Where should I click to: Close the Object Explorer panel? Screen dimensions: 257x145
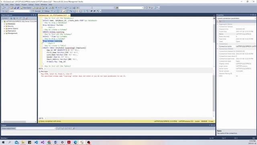pyautogui.click(x=36, y=15)
